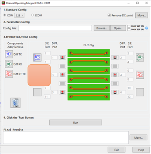Pick the Diff XT TX component icon
Screen dimensions: 151x154
click(x=9, y=74)
